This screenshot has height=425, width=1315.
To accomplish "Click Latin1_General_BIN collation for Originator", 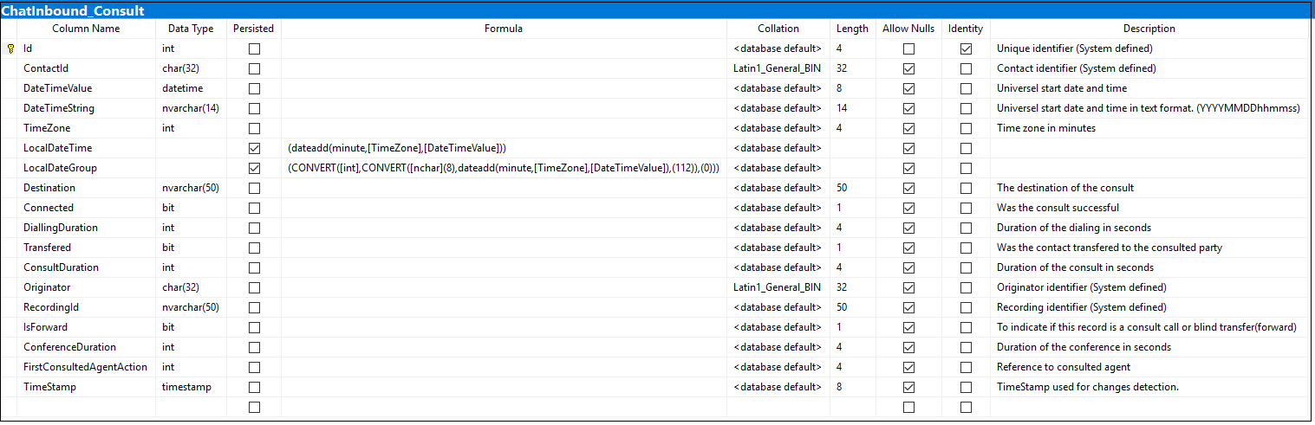I will click(x=778, y=287).
